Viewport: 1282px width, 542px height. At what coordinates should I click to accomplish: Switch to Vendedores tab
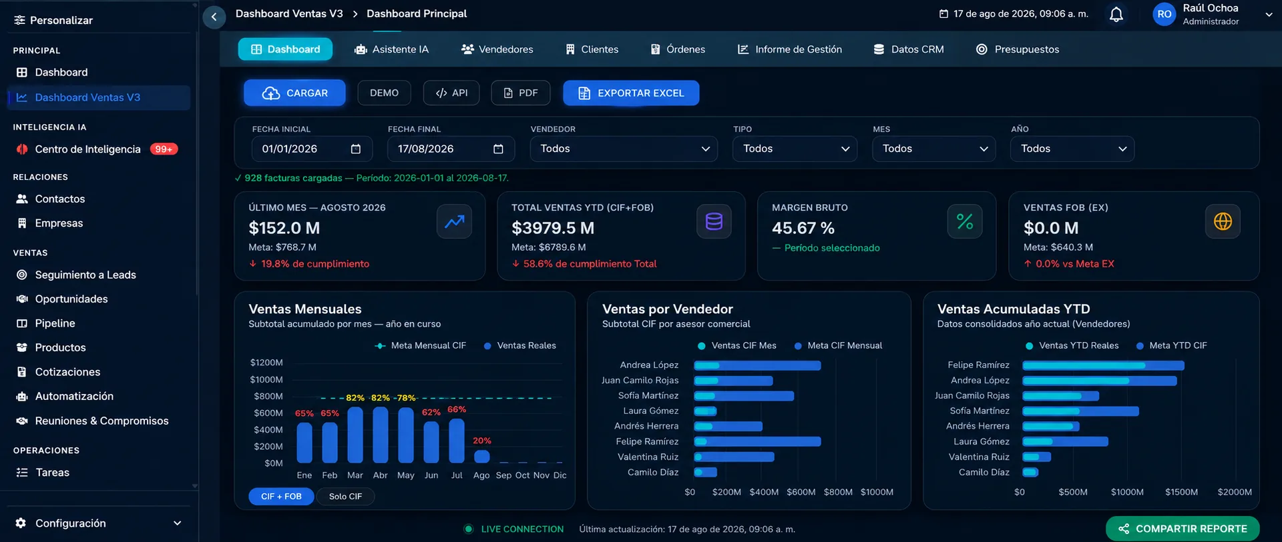click(x=497, y=49)
